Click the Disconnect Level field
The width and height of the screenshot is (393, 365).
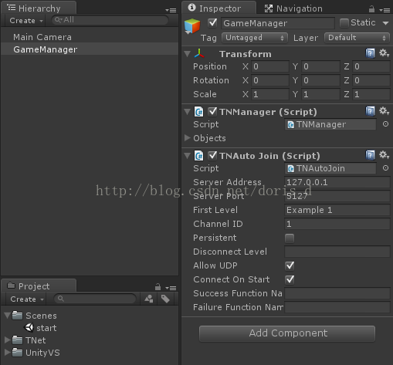(x=337, y=252)
